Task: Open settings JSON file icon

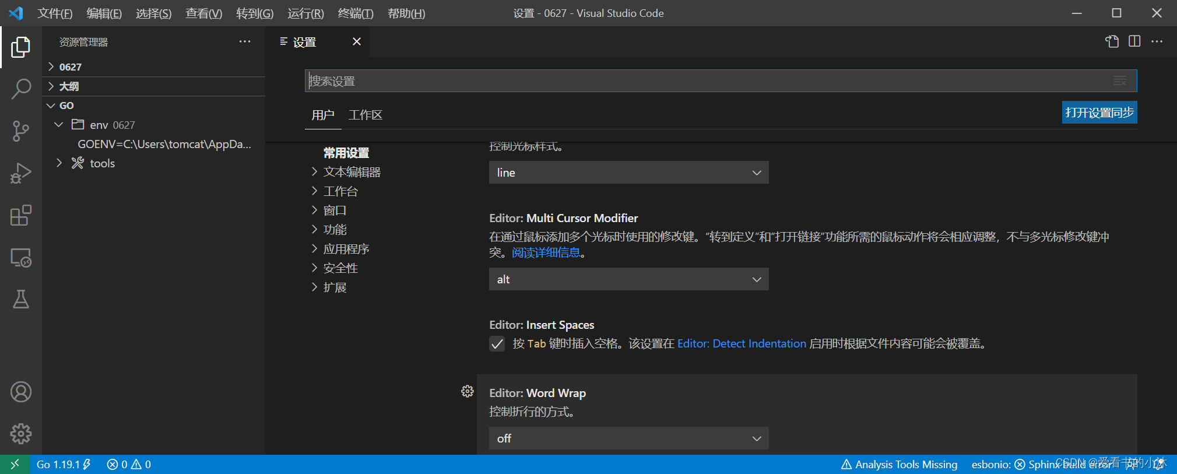Action: (1112, 41)
